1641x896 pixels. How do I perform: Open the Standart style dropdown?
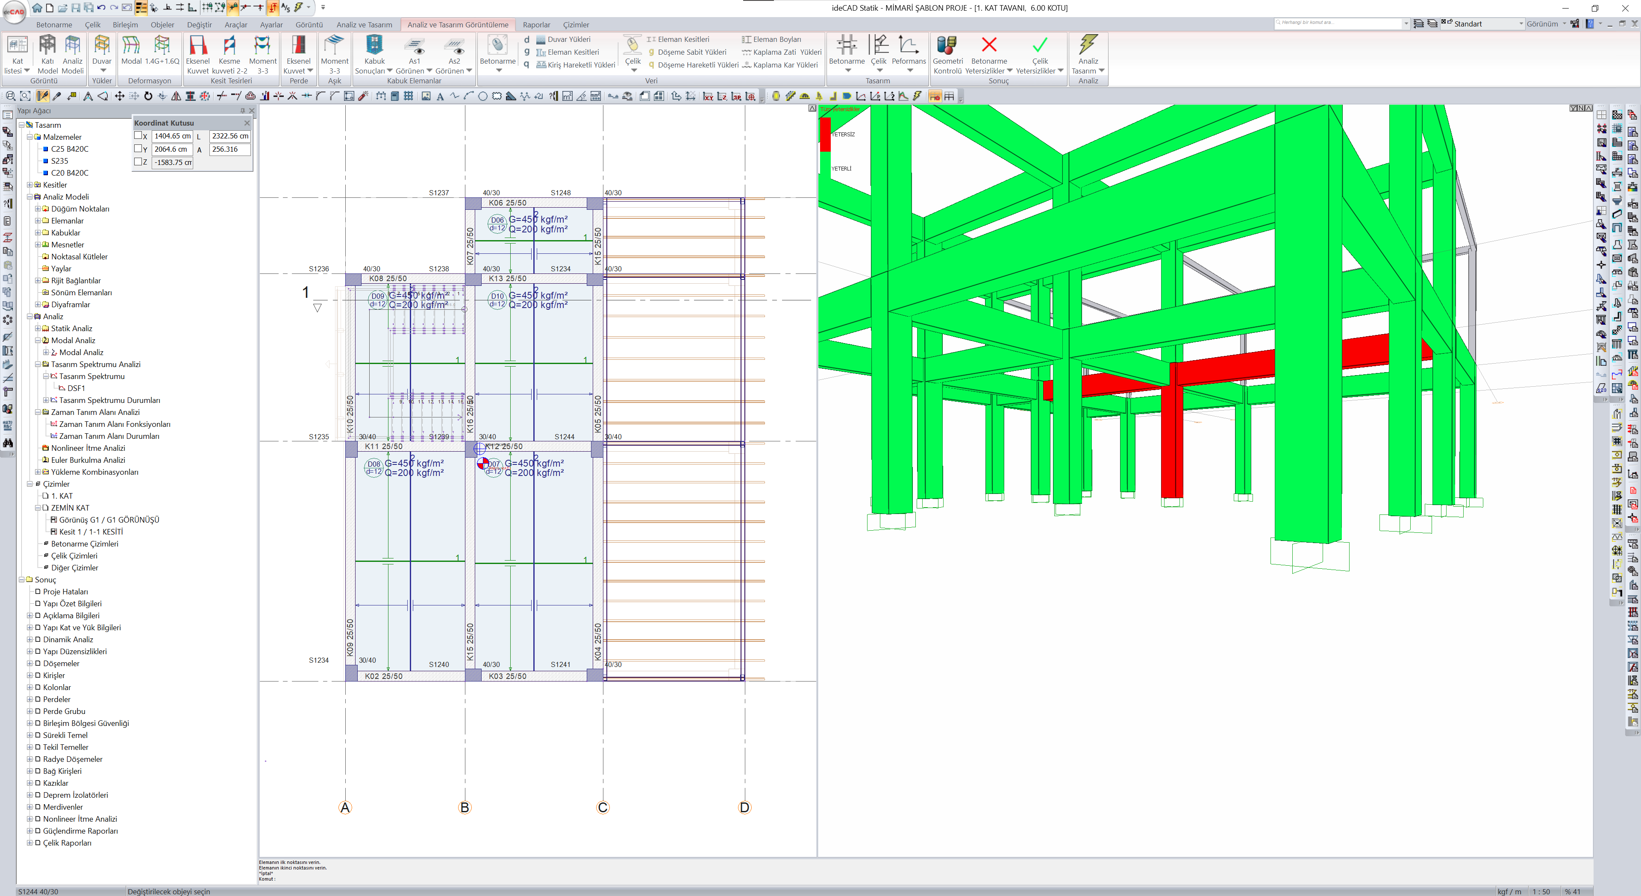1520,24
